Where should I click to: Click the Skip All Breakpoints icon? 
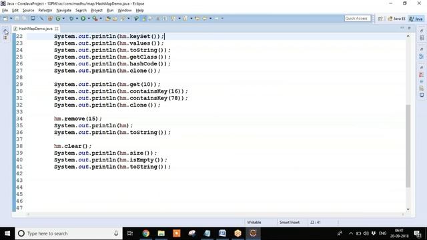tap(41, 19)
